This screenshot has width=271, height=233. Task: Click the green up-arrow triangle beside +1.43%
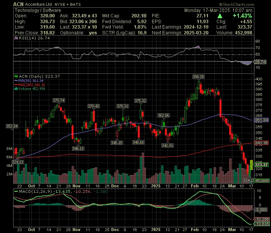[x=220, y=16]
